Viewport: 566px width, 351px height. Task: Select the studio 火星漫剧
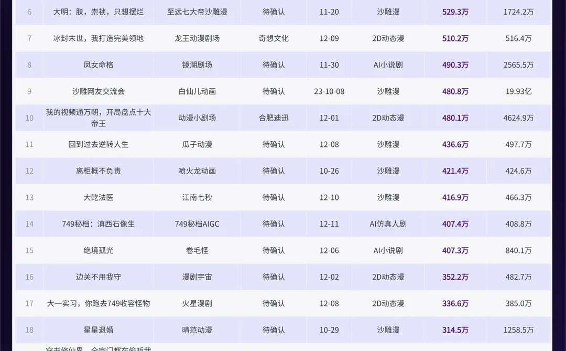pyautogui.click(x=197, y=303)
